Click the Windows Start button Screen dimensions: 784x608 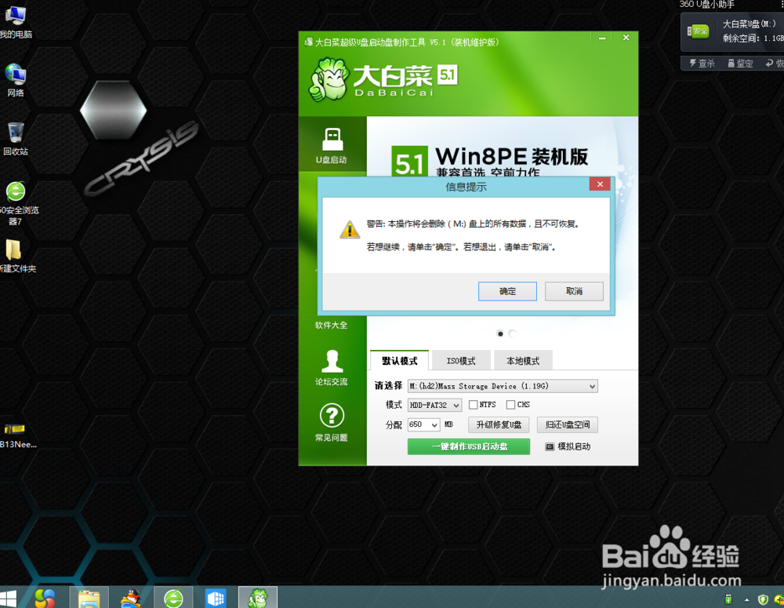pos(8,598)
